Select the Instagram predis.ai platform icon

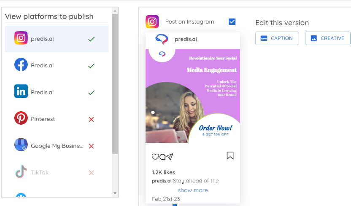click(x=21, y=38)
